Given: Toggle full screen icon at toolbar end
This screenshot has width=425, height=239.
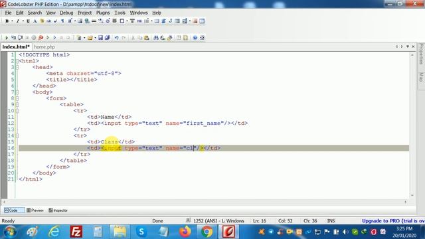Looking at the screenshot, I should (202, 38).
